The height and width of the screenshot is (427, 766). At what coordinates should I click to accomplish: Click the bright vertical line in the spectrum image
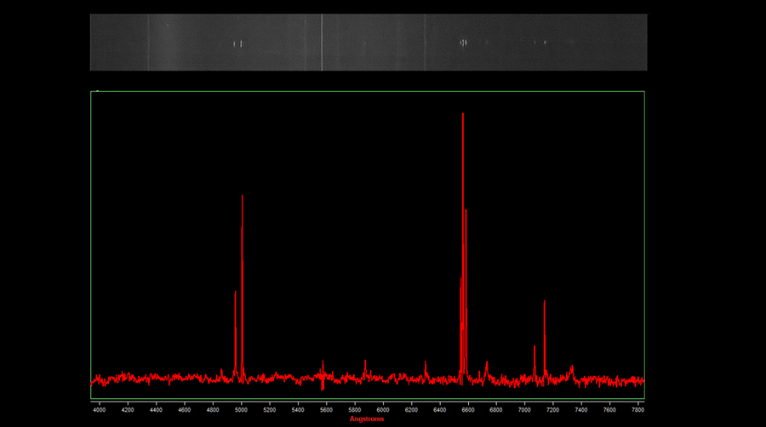coord(322,42)
